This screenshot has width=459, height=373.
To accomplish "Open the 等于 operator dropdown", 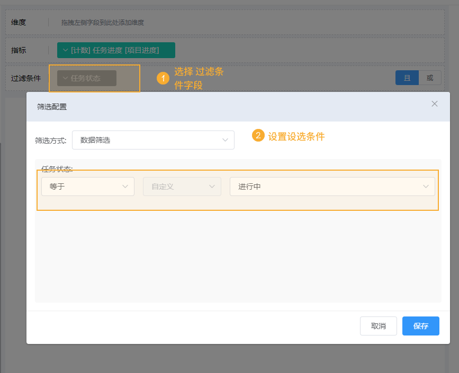I will (x=87, y=186).
